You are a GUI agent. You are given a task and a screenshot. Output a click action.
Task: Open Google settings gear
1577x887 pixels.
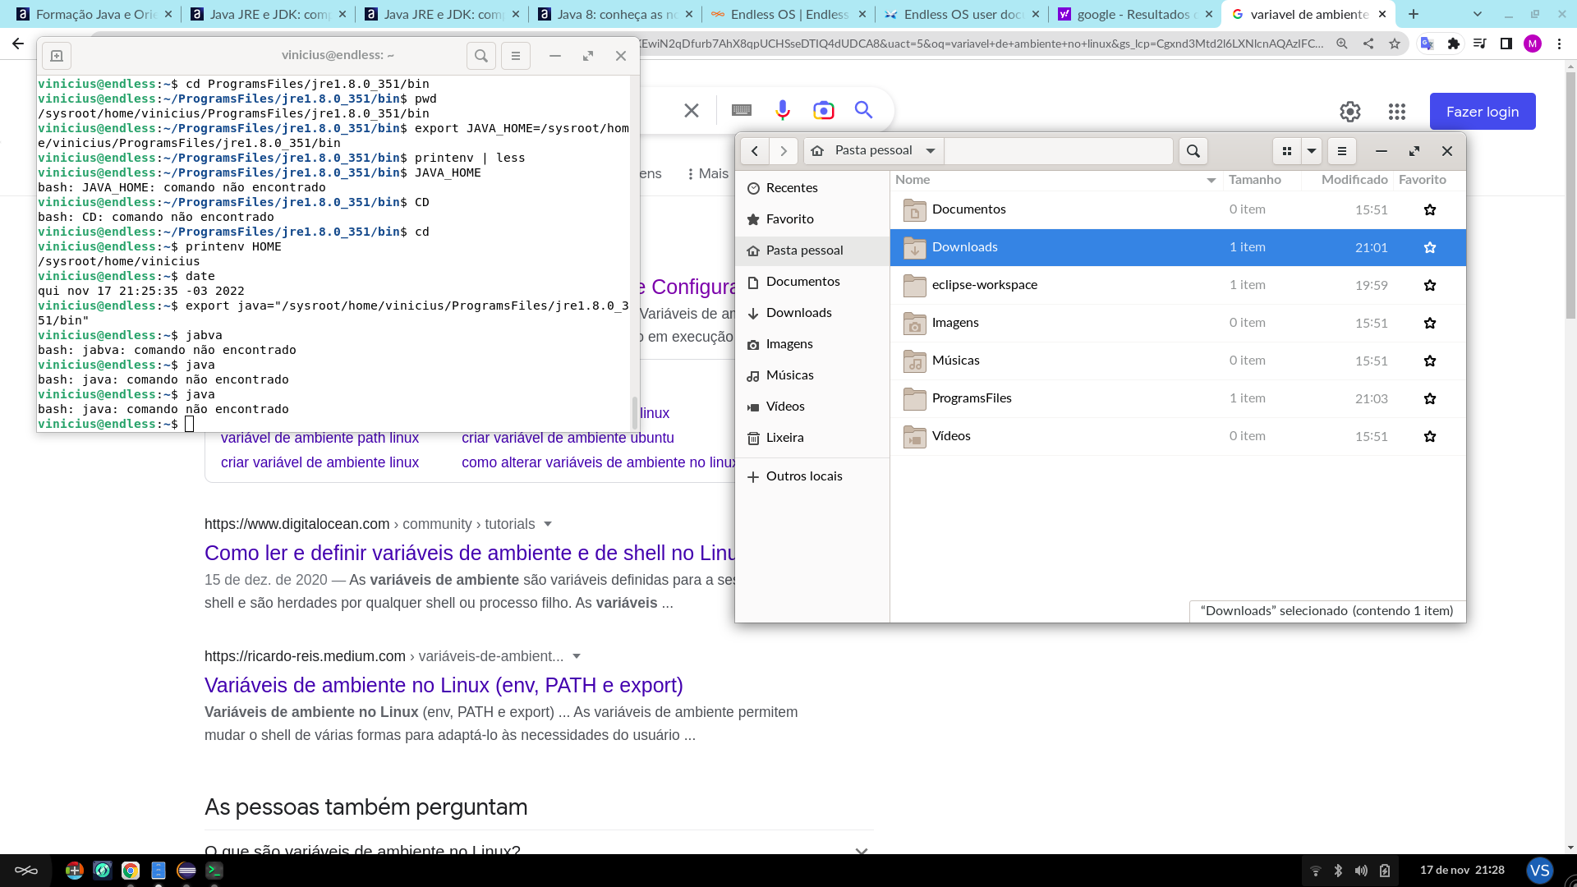coord(1350,112)
